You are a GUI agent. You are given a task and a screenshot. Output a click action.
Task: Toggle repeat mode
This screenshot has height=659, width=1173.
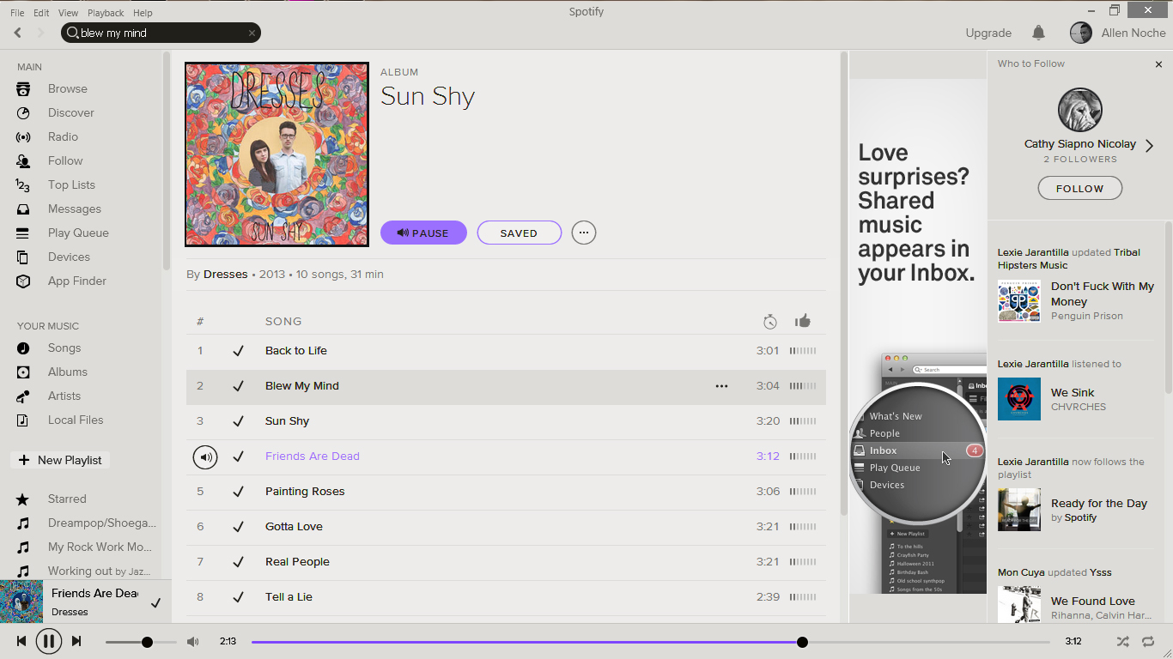pos(1148,641)
